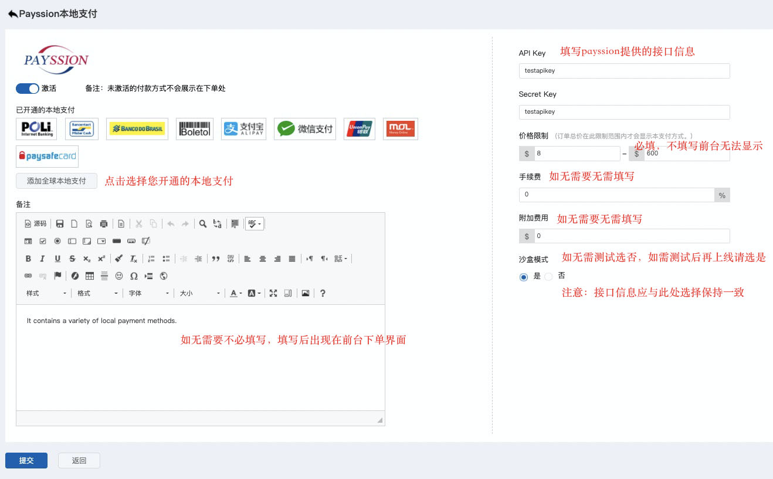The height and width of the screenshot is (479, 773).
Task: Click the Print icon in editor toolbar
Action: [x=104, y=223]
